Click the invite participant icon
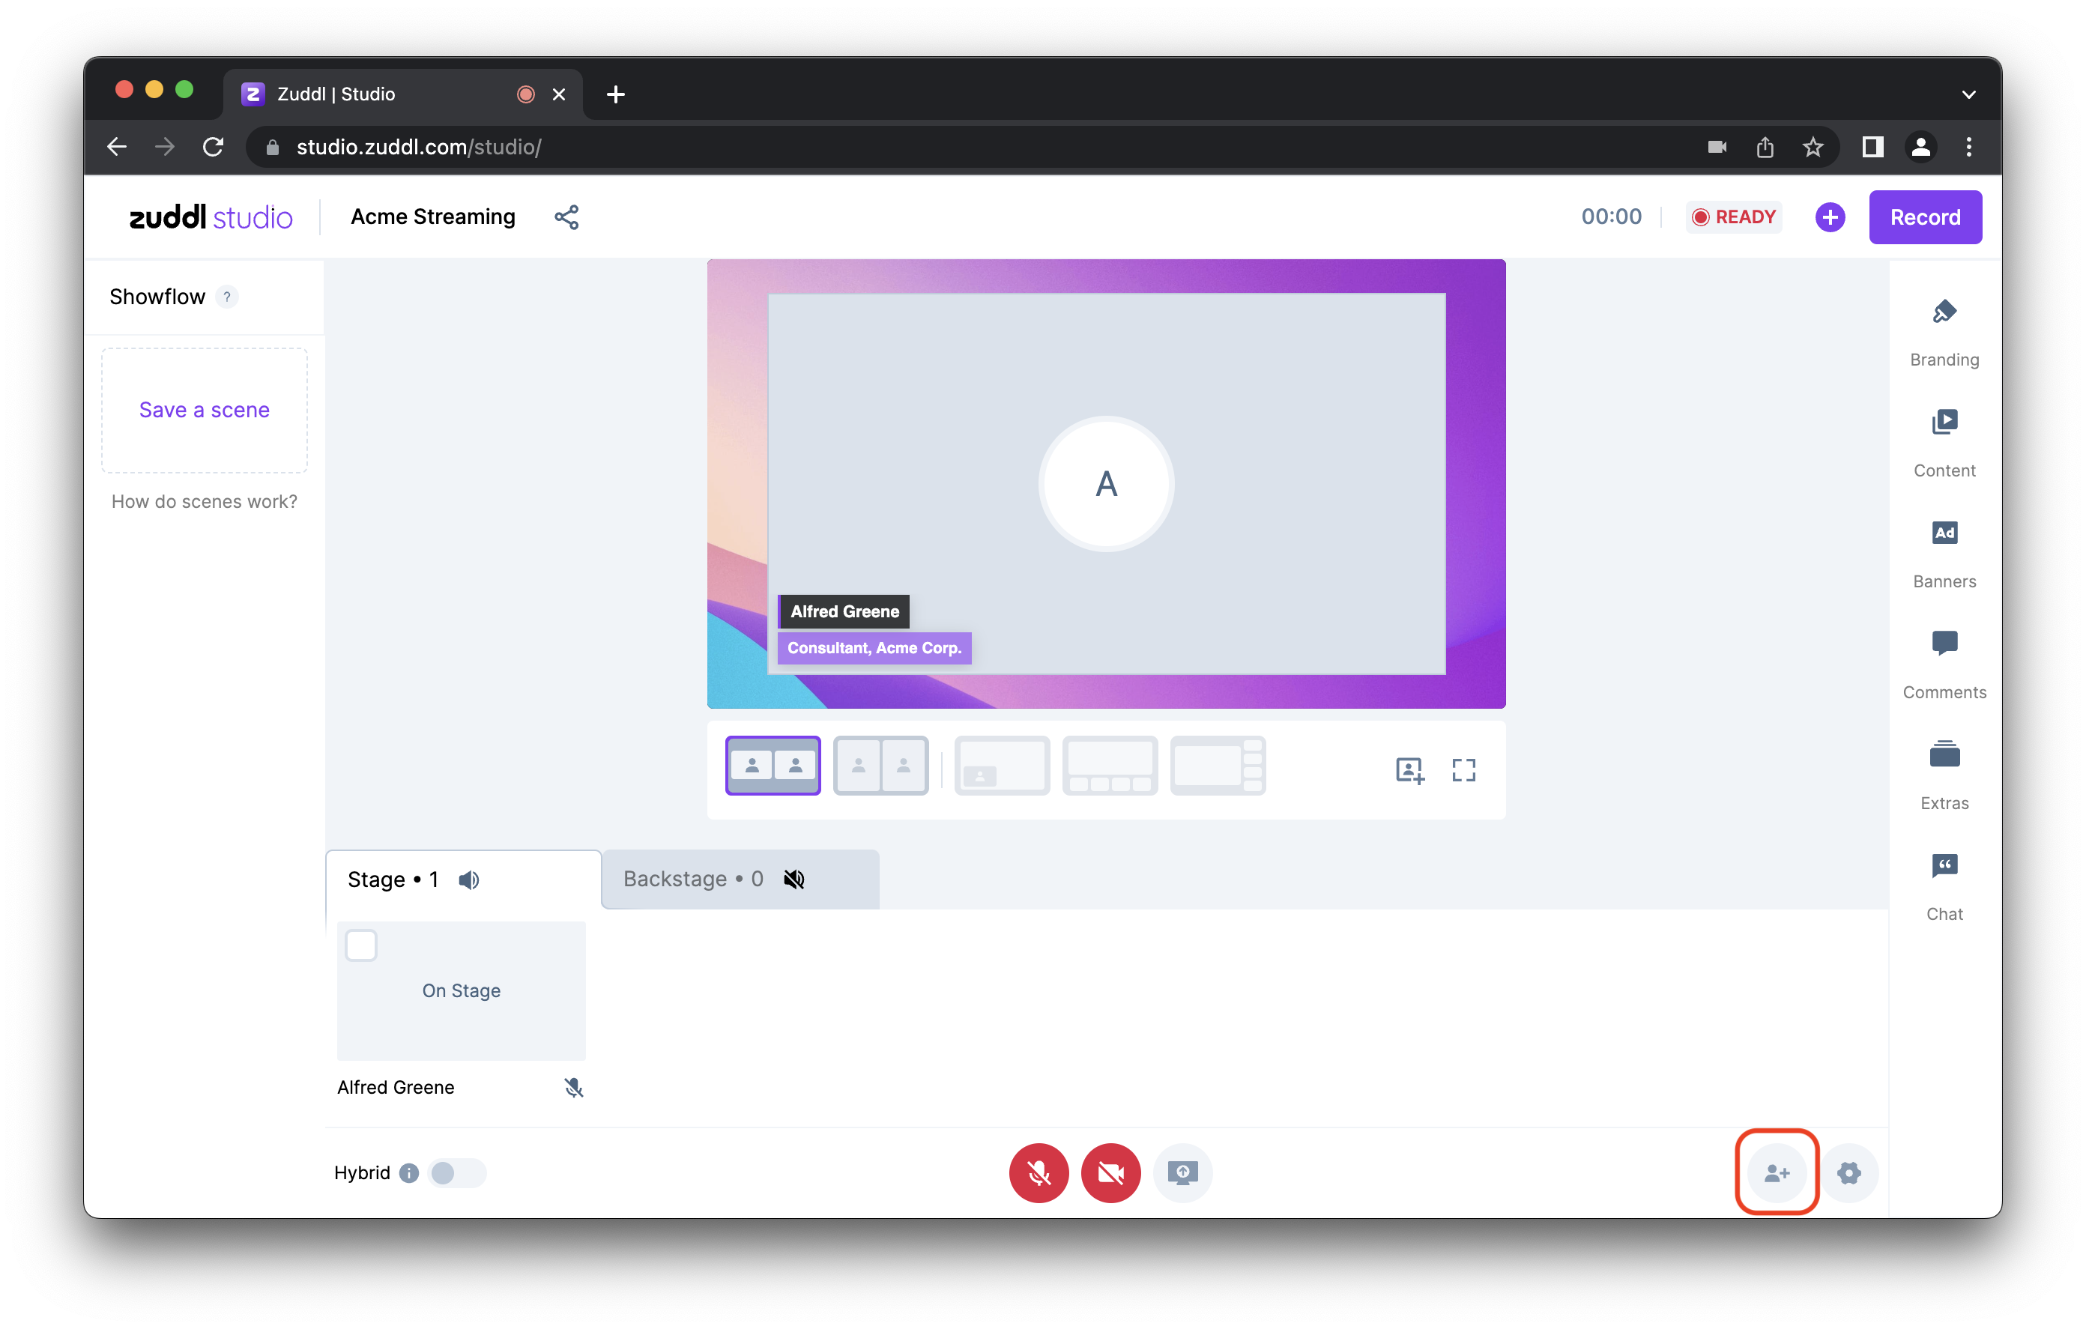Image resolution: width=2086 pixels, height=1329 pixels. coord(1776,1172)
